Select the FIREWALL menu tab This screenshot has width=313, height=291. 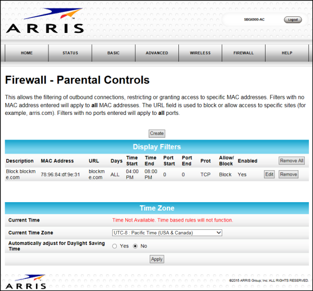[x=243, y=53]
